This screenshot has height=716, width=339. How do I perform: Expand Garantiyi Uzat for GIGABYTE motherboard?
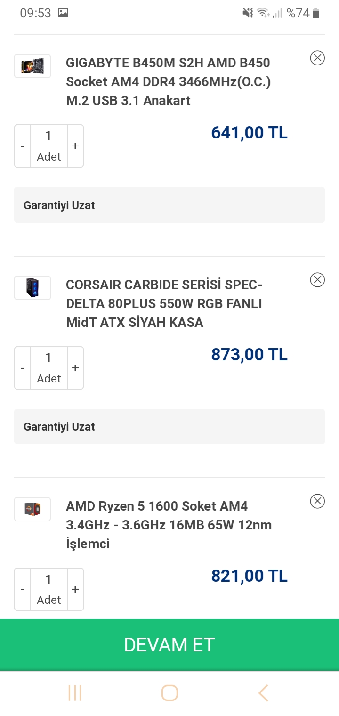point(169,205)
